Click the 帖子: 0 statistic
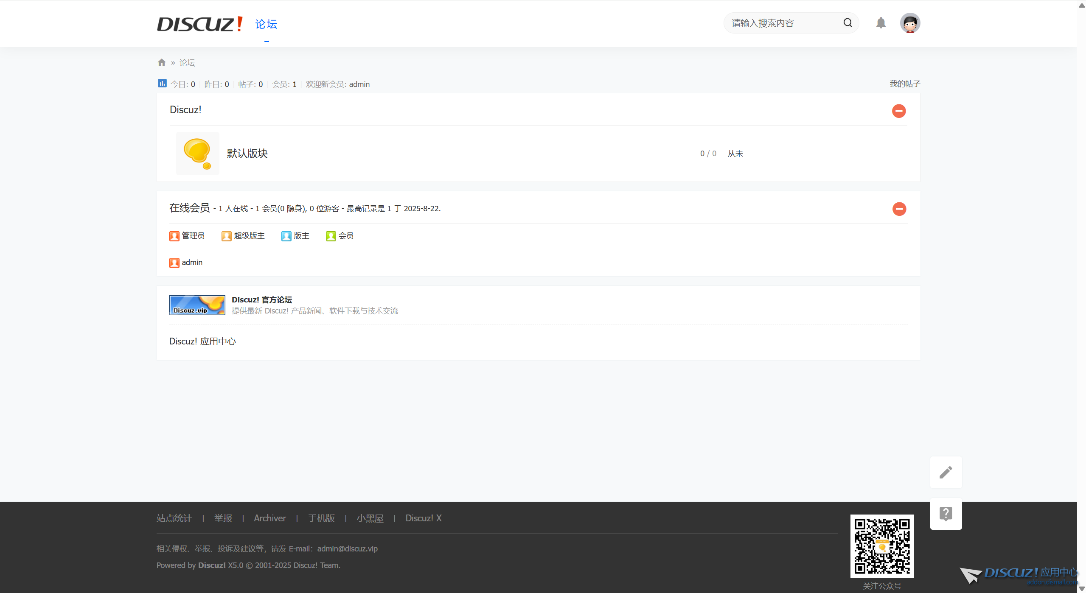Viewport: 1086px width, 593px height. tap(250, 84)
